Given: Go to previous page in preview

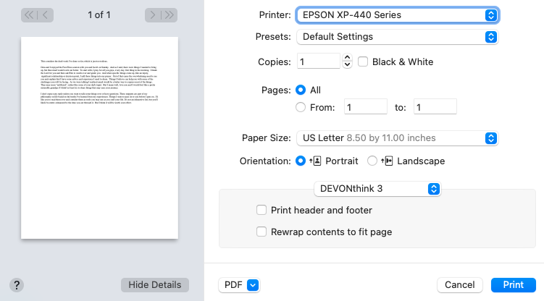Looking at the screenshot, I should [46, 14].
